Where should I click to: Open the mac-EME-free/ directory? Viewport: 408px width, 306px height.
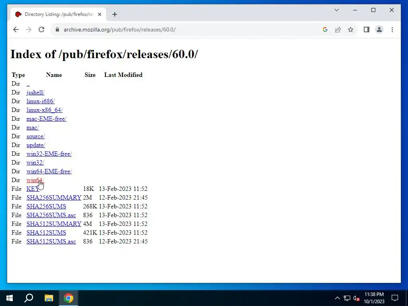(x=46, y=119)
